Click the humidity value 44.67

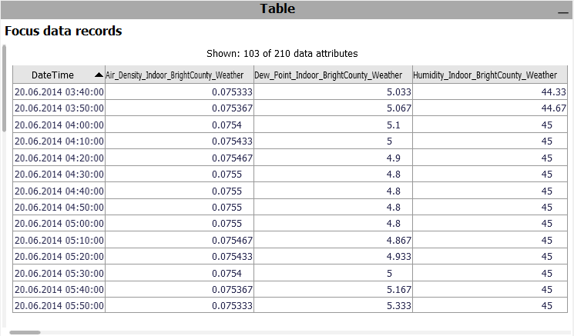pos(553,108)
